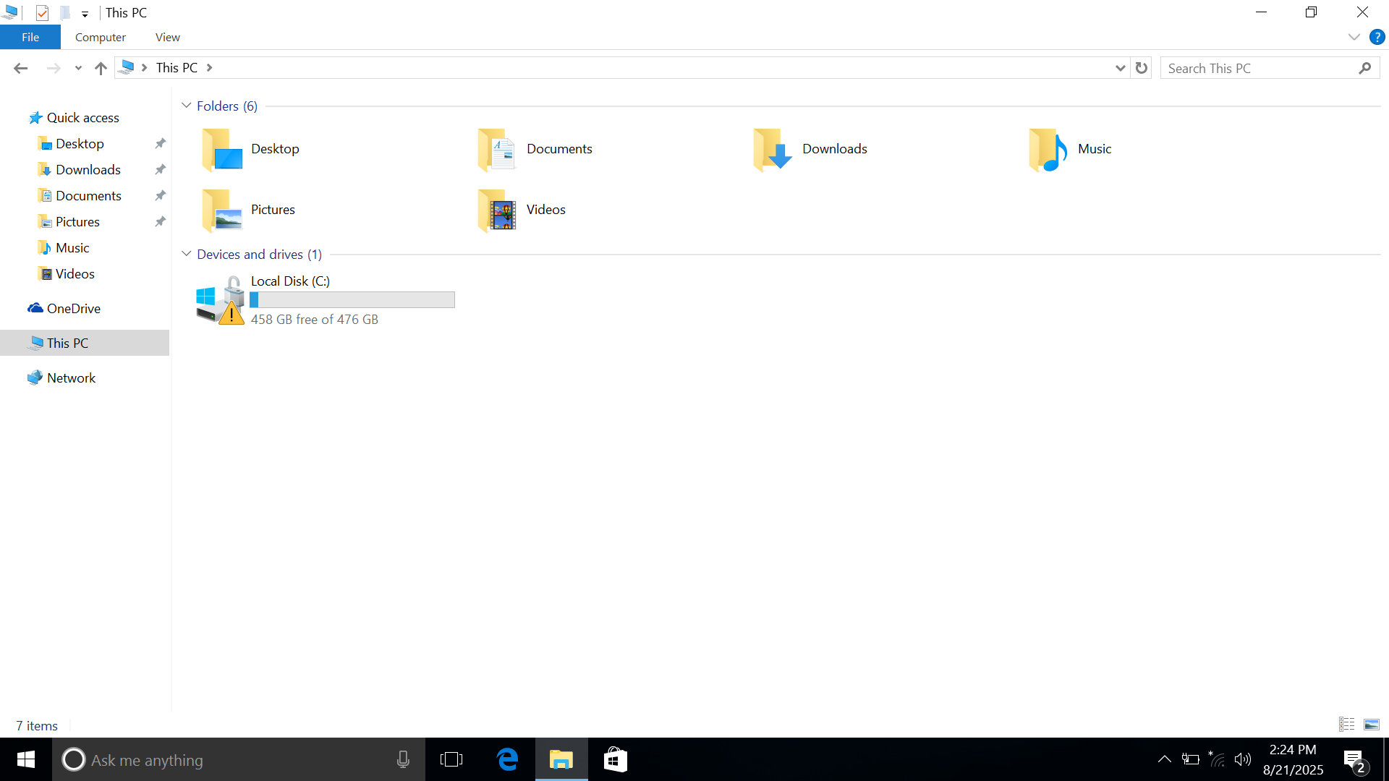Open the Windows Start menu
Viewport: 1389px width, 781px height.
click(x=26, y=760)
